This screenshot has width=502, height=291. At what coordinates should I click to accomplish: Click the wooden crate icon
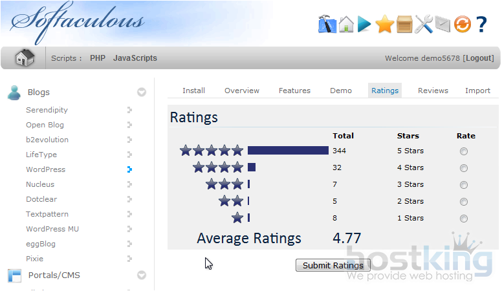tap(404, 25)
